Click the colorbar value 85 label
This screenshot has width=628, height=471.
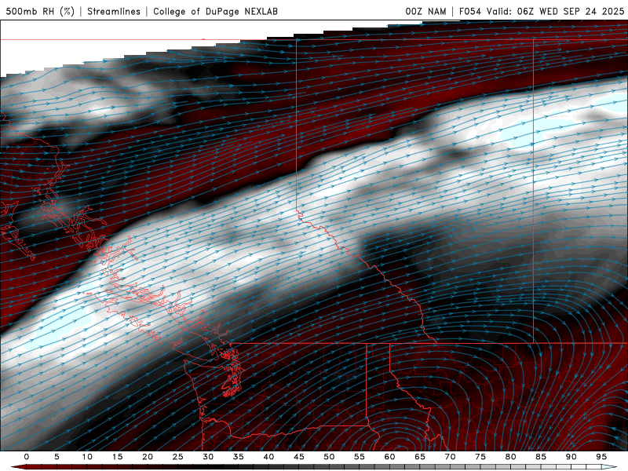click(541, 457)
